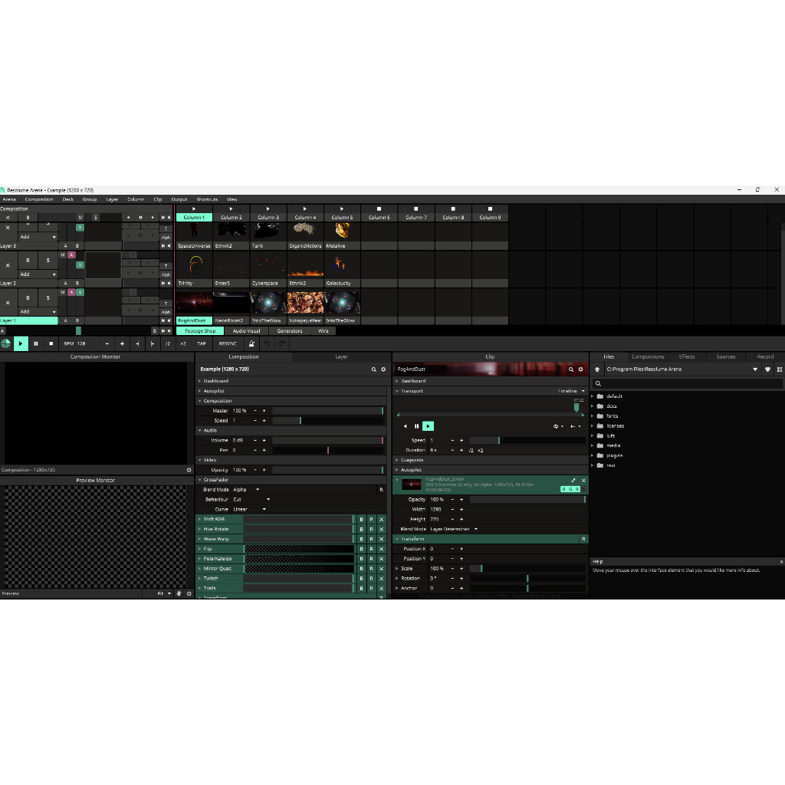The height and width of the screenshot is (785, 785).
Task: Toggle the Solo button on Layer 2
Action: coord(48,261)
